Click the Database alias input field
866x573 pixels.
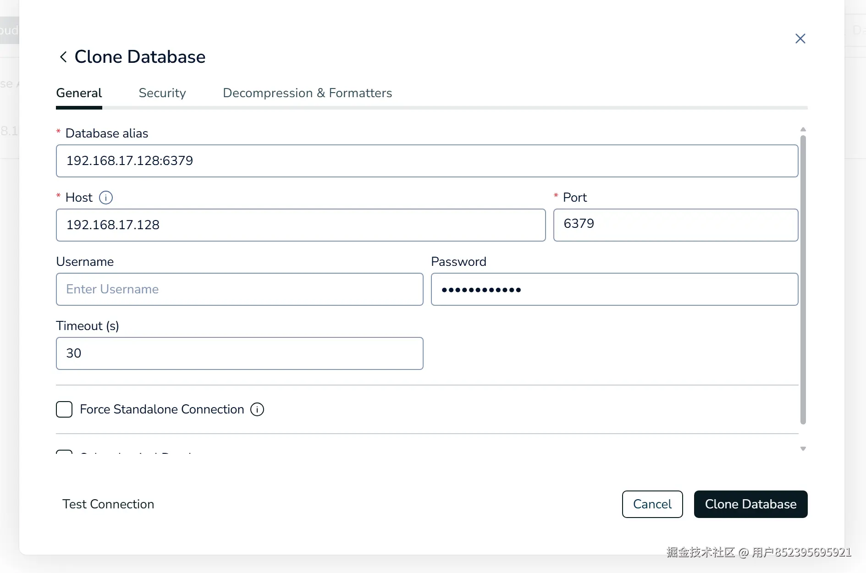click(427, 161)
